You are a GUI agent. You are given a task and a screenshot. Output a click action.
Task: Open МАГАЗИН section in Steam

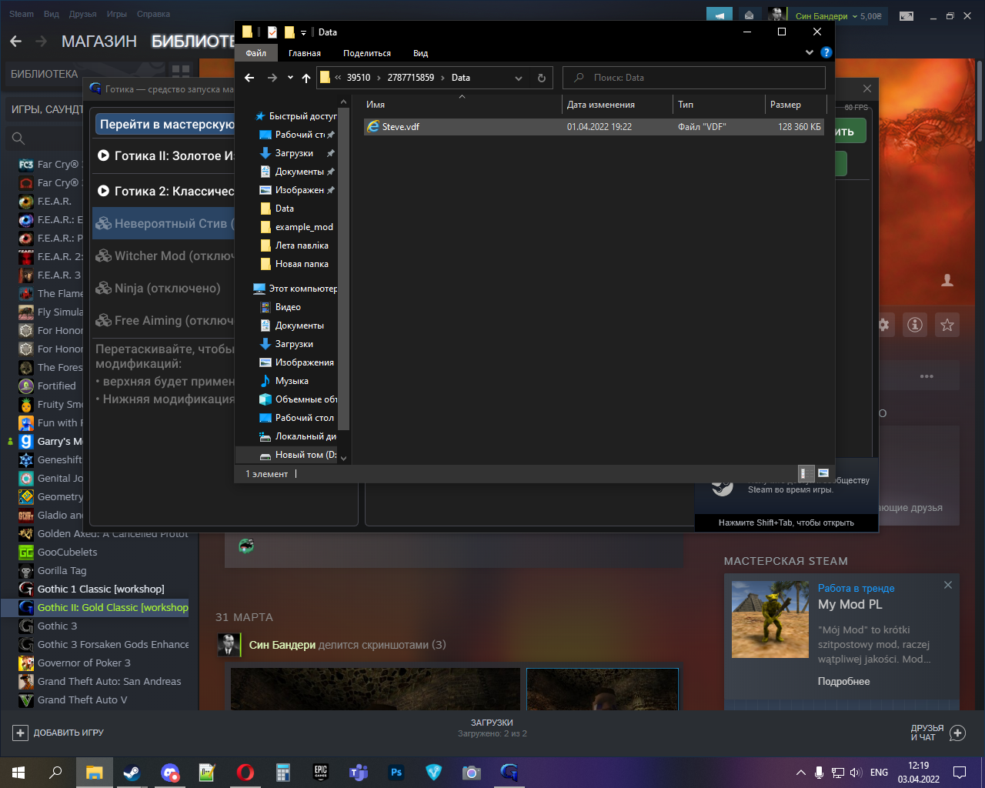(99, 42)
